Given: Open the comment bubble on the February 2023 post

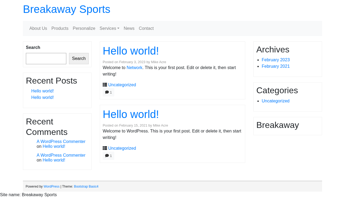Looking at the screenshot, I should 108,92.
